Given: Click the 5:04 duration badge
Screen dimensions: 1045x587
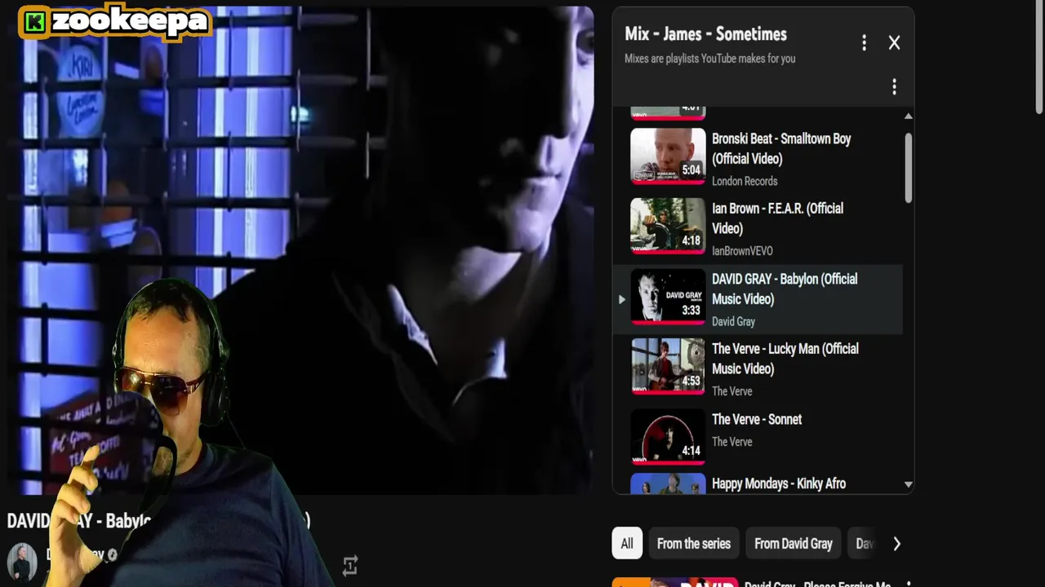Looking at the screenshot, I should 691,170.
